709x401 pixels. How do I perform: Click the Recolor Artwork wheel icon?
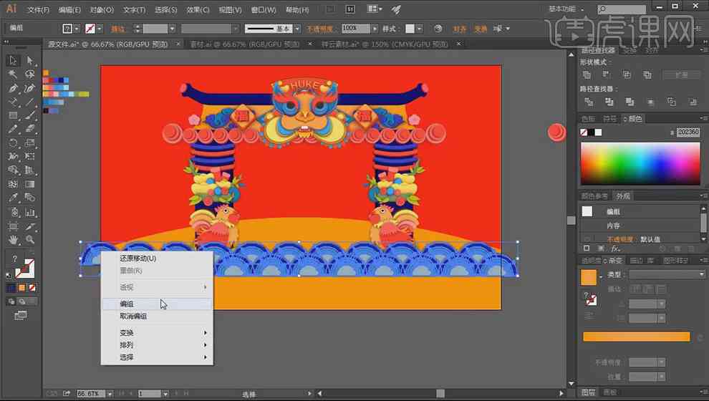click(438, 29)
